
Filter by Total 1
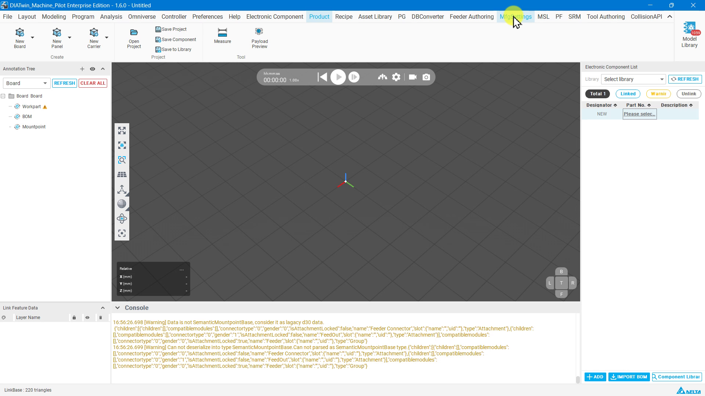[x=597, y=94]
